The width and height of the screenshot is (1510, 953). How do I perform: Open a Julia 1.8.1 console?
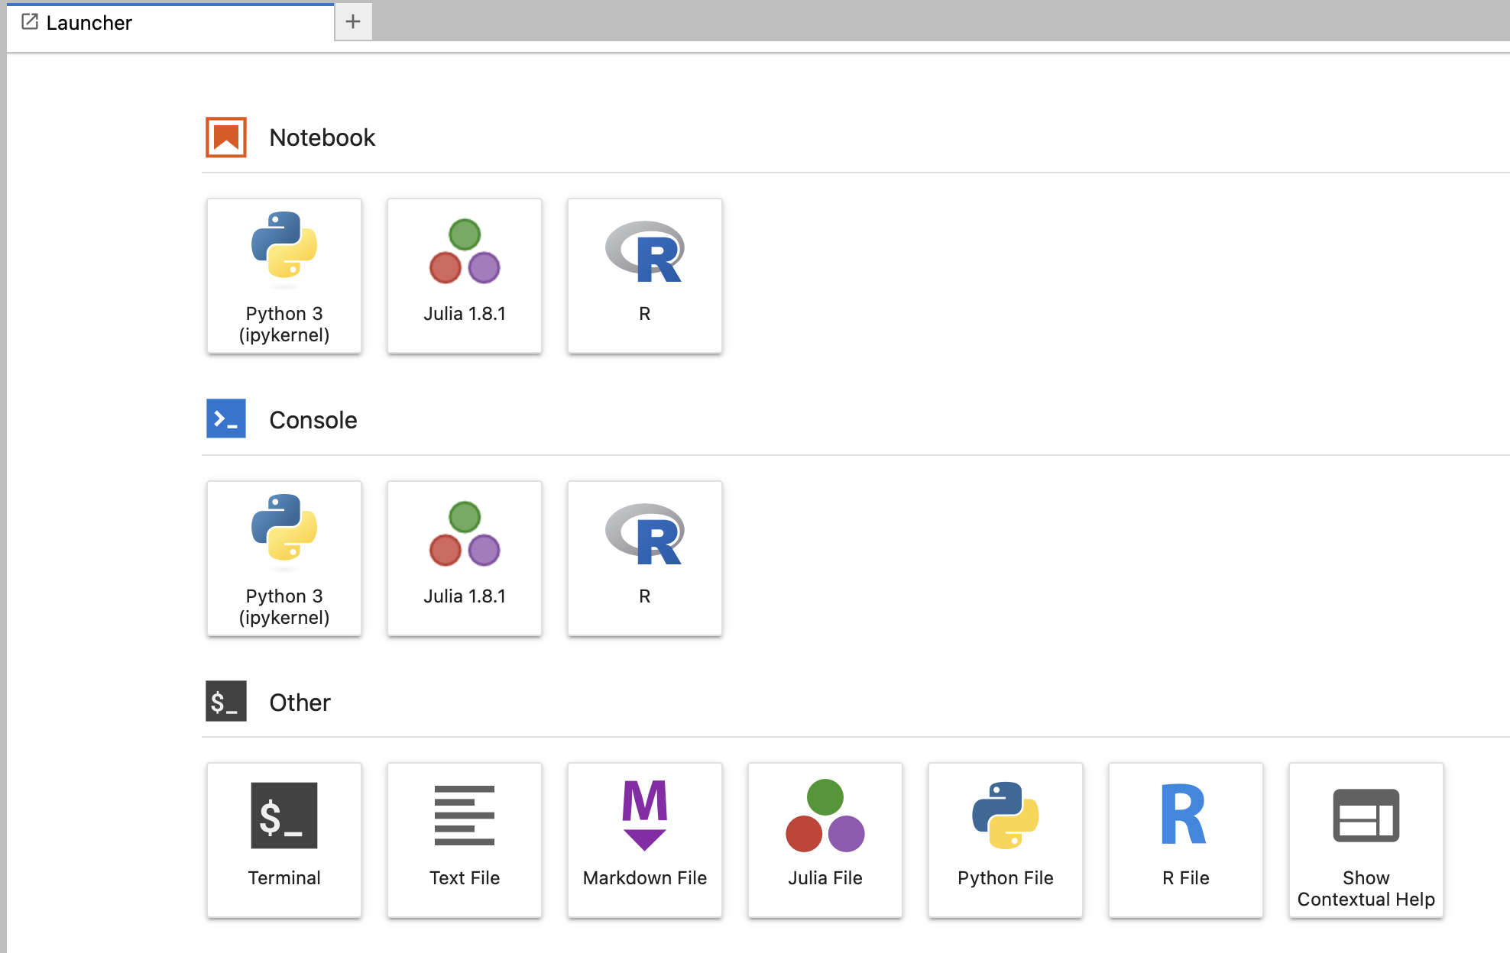pyautogui.click(x=464, y=558)
